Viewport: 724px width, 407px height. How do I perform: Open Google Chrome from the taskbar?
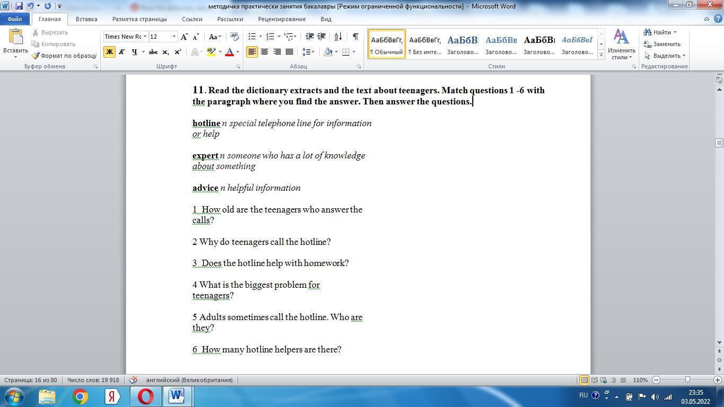pyautogui.click(x=80, y=396)
